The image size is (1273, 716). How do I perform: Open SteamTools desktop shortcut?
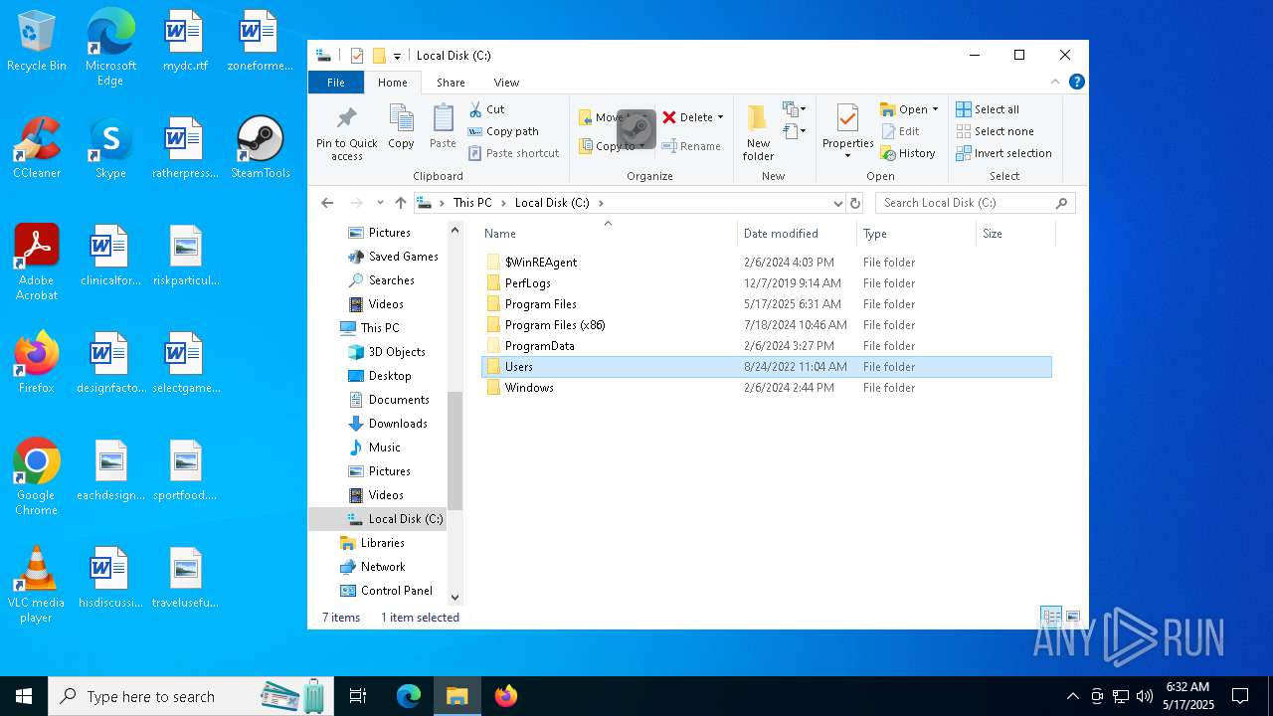coord(261,147)
